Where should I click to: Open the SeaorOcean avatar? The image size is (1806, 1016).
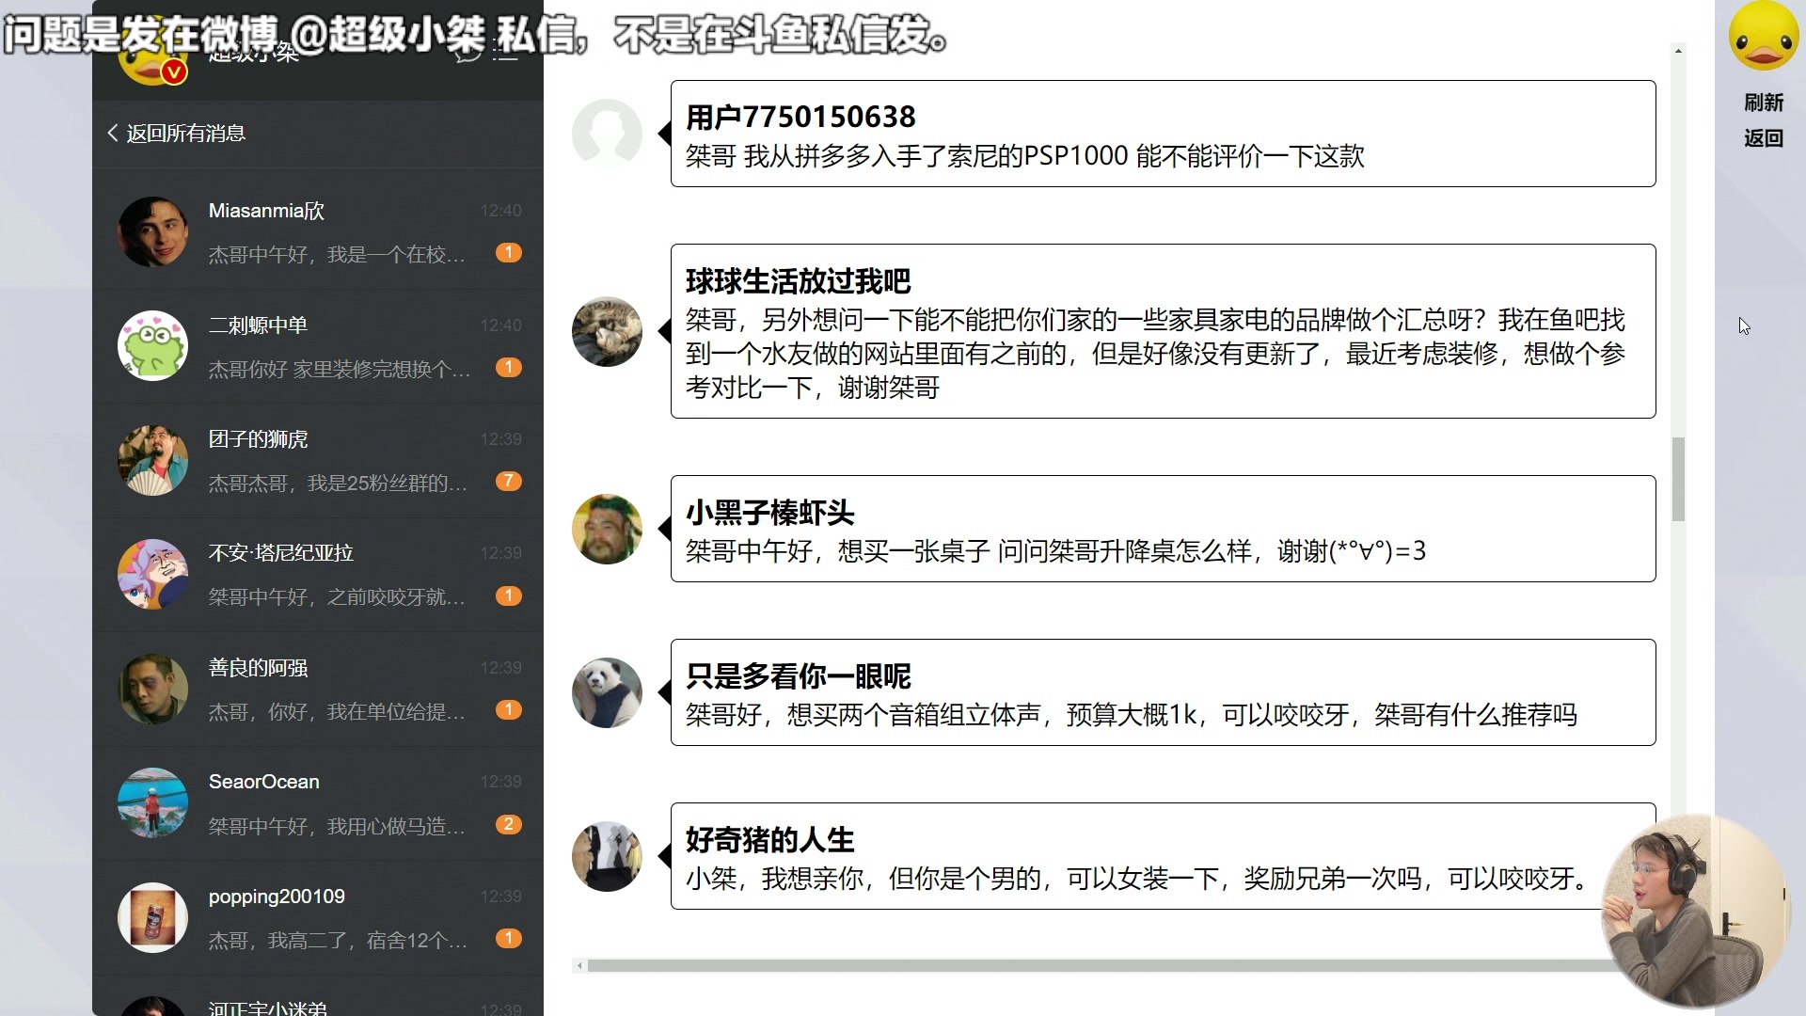click(152, 802)
